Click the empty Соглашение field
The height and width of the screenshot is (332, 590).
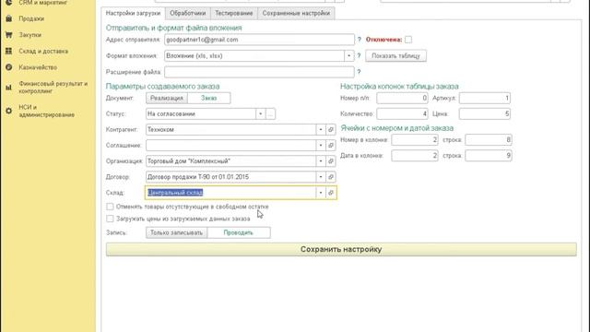230,146
